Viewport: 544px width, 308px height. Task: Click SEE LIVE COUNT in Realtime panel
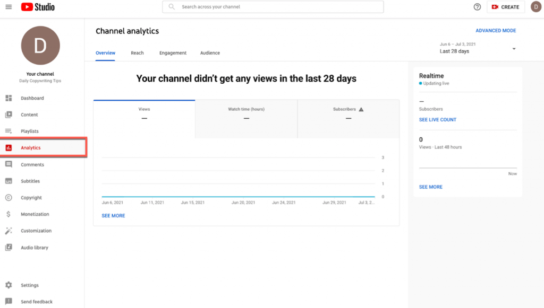(x=438, y=120)
